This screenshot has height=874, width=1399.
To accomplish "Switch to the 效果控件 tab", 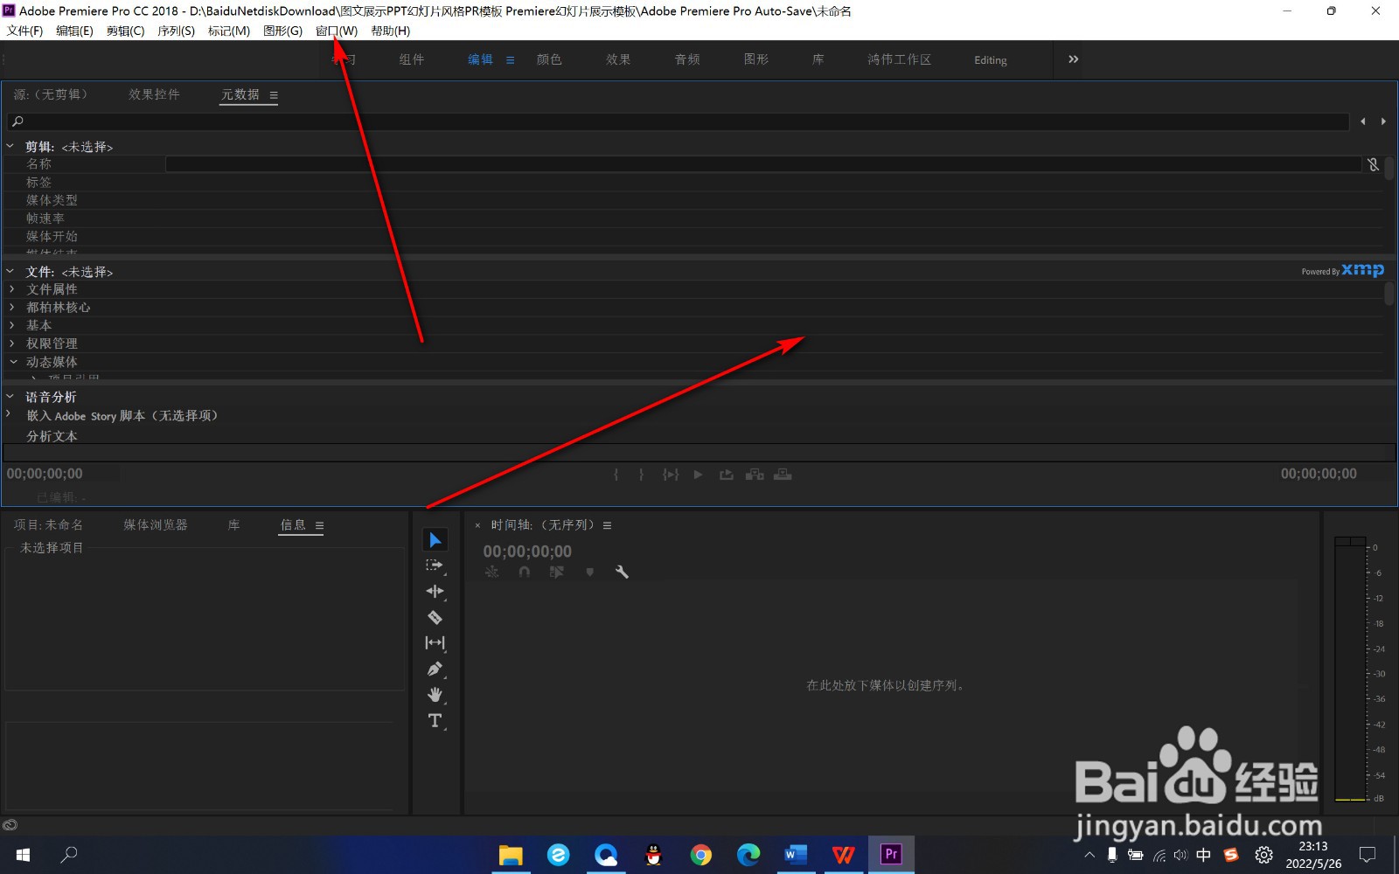I will (x=154, y=94).
